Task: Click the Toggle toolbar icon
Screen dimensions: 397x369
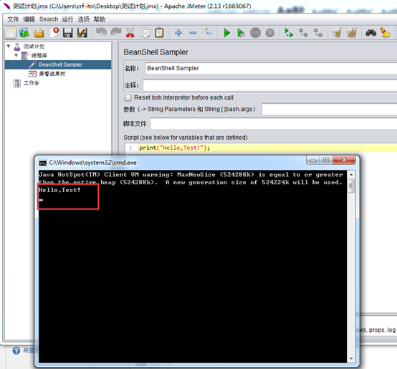Action: point(208,32)
